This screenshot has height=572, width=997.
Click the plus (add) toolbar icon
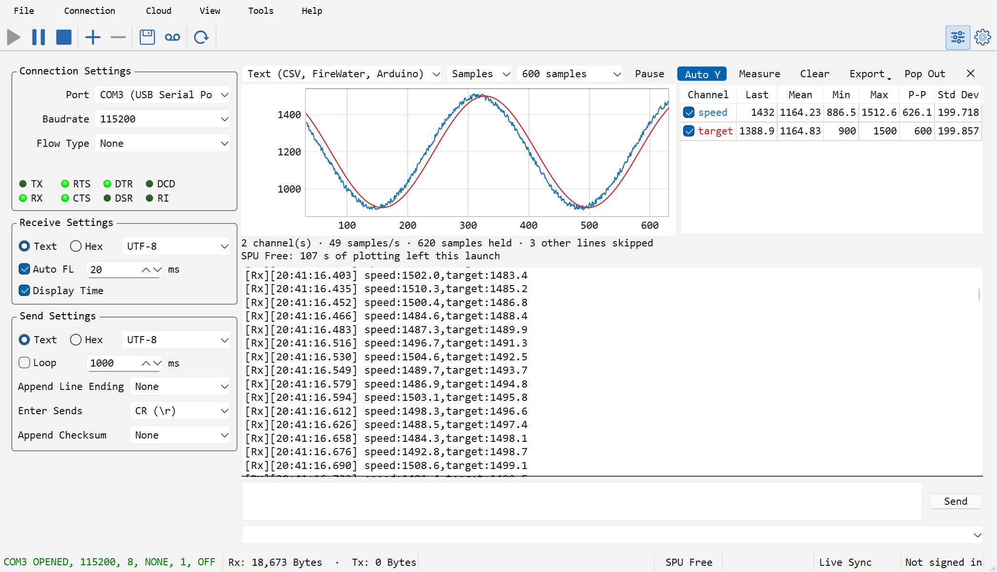click(x=93, y=37)
